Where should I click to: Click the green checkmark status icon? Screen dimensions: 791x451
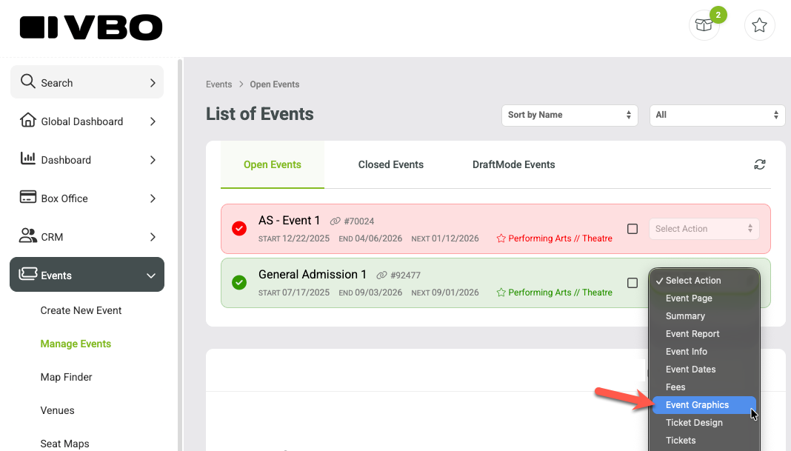239,282
